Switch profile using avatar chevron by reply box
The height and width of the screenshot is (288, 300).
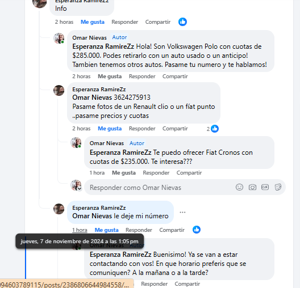tap(80, 189)
